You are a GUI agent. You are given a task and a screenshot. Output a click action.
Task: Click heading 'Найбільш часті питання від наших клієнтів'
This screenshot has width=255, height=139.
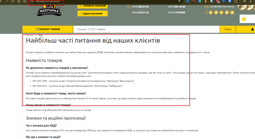(x=93, y=40)
